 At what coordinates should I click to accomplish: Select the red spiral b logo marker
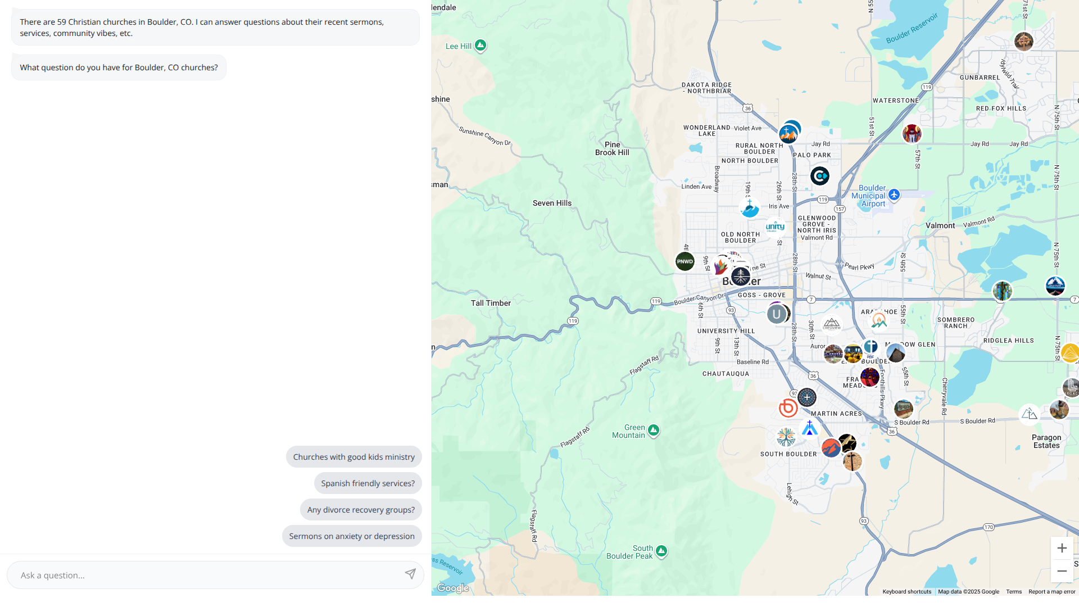788,407
